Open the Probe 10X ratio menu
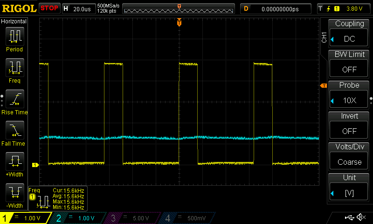Image resolution: width=373 pixels, height=224 pixels. pos(349,100)
